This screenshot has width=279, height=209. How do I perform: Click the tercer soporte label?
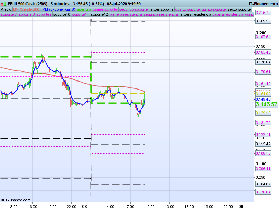[161, 9]
